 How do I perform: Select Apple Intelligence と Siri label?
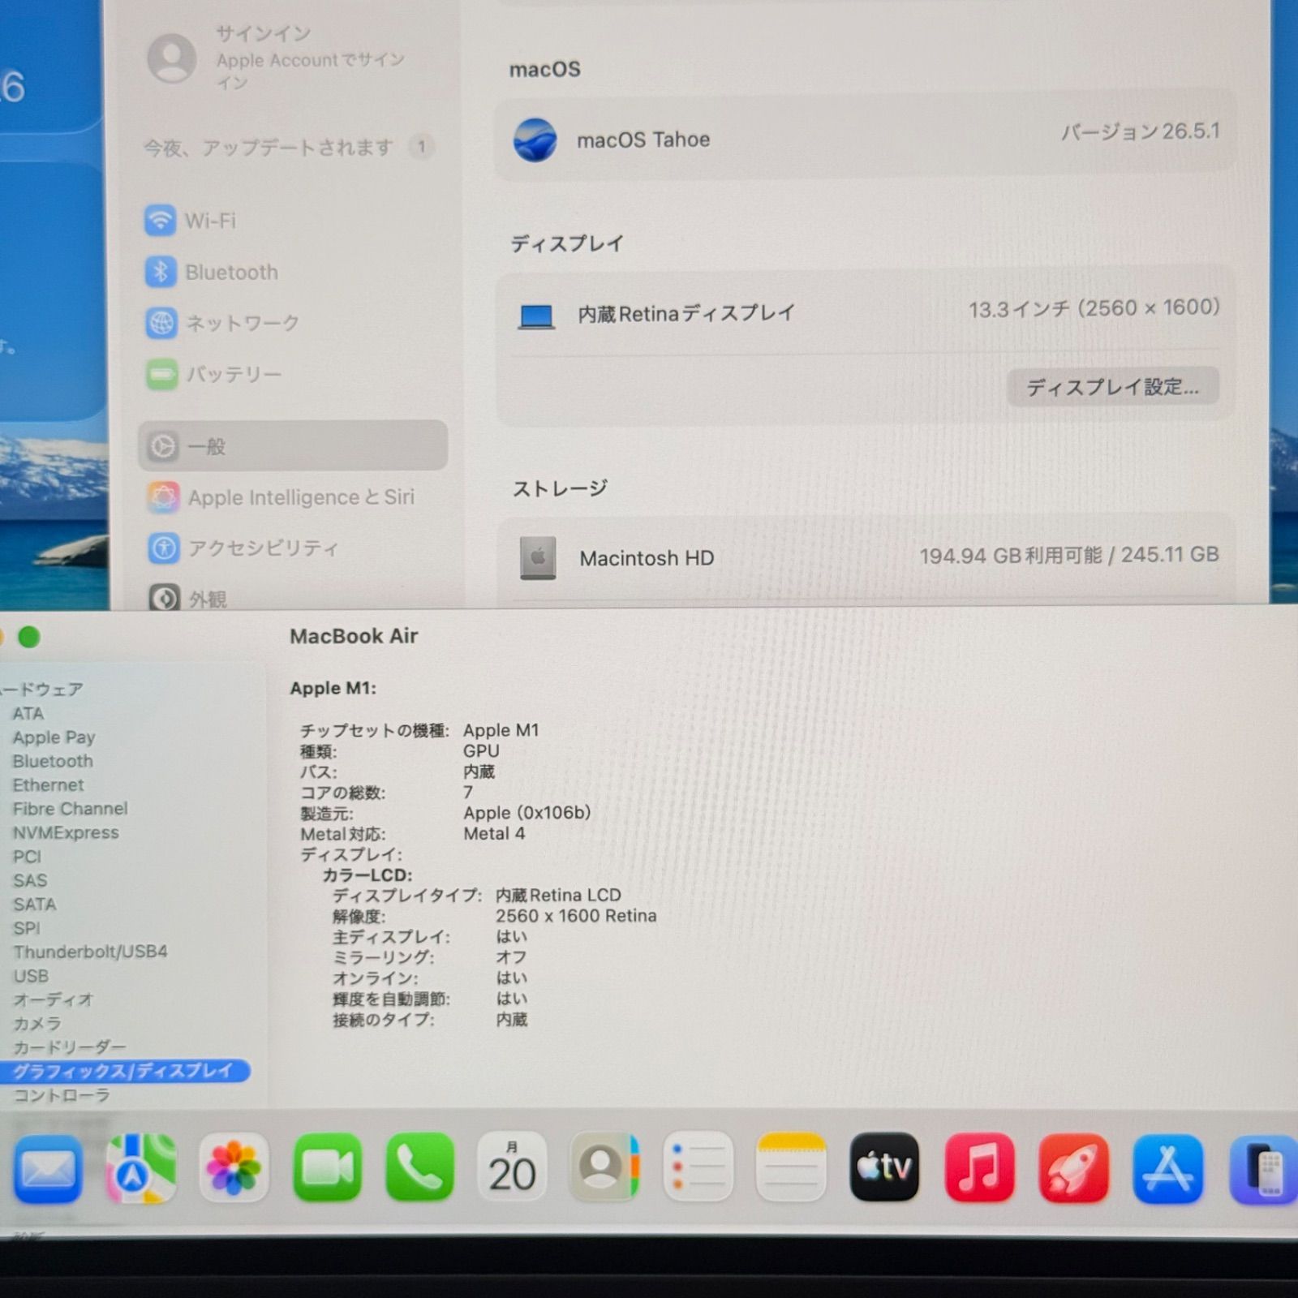tap(302, 497)
